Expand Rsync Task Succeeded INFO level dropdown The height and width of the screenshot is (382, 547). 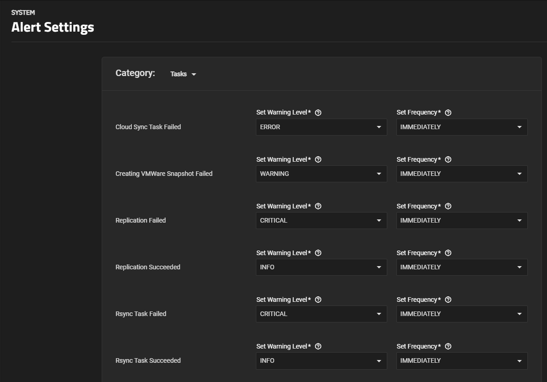tap(321, 361)
